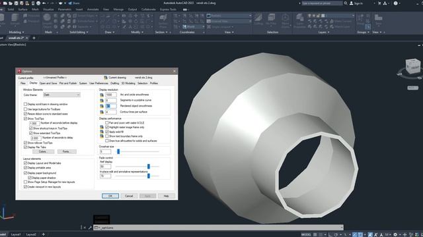The height and width of the screenshot is (237, 423).
Task: Enable Pan and zoom with raster & OLE
Action: (107, 122)
